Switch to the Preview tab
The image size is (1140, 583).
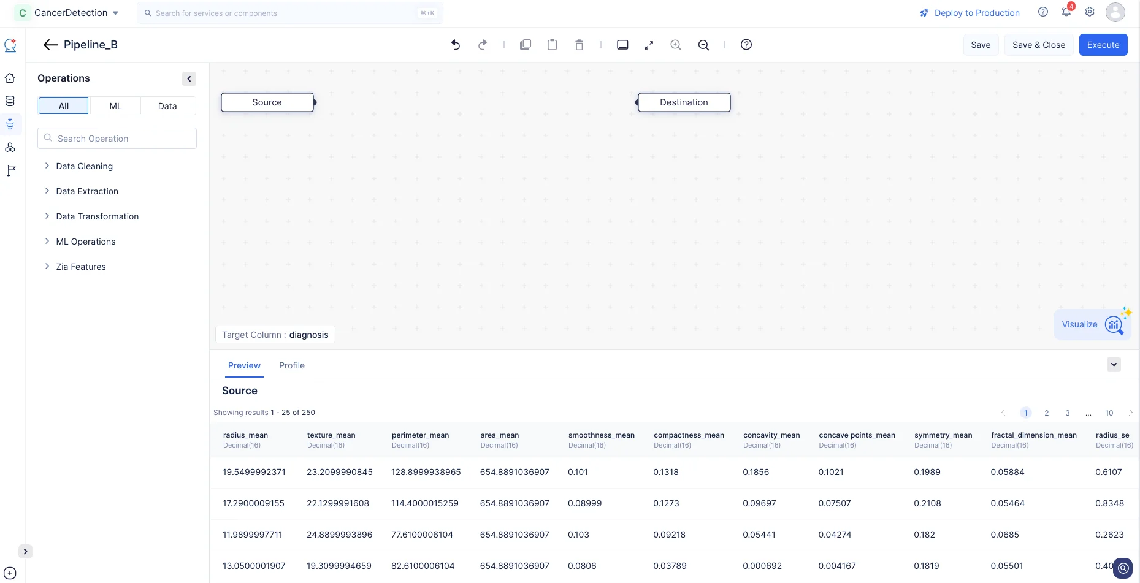[x=244, y=365]
